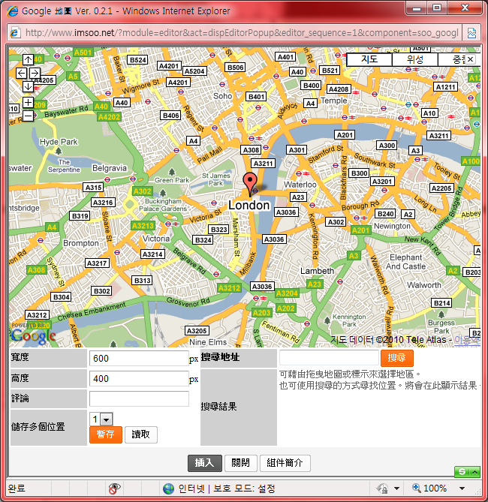Click the A4201 road label near Wigmore St
Image resolution: width=488 pixels, height=502 pixels.
tap(178, 83)
